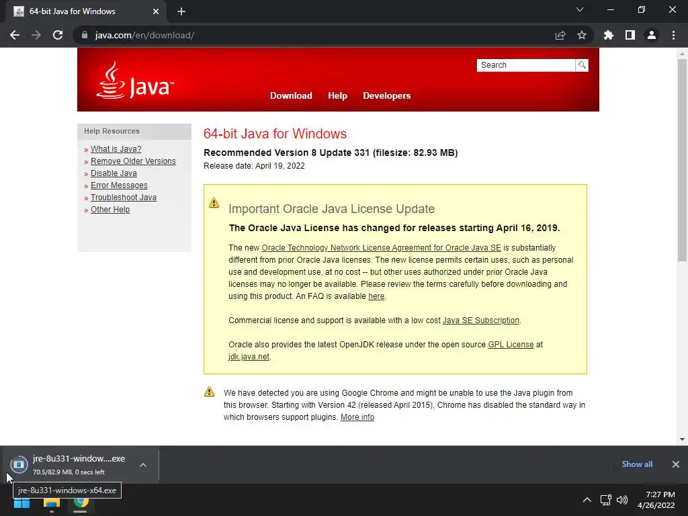Open the tab search chevron in title bar

click(x=580, y=9)
